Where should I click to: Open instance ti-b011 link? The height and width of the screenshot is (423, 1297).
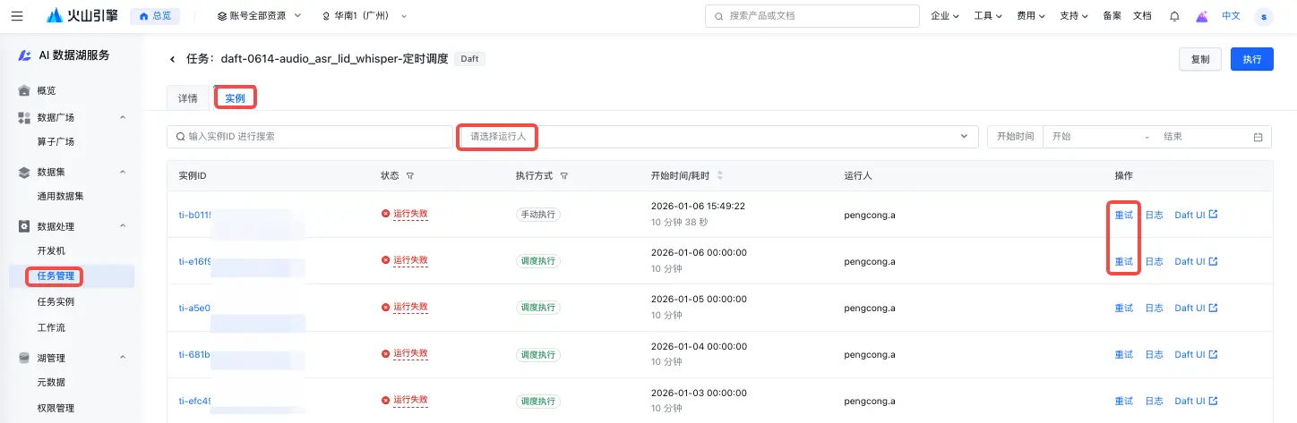point(194,215)
